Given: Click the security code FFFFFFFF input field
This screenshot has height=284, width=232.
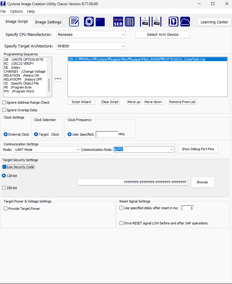Looking at the screenshot, I should (133, 182).
